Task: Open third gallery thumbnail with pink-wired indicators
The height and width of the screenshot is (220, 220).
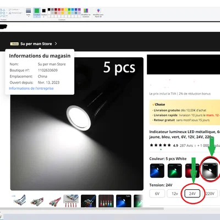Action: [54, 201]
